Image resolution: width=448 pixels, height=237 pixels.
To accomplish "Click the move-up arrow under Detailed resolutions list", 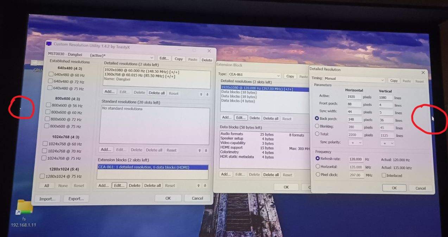I will click(201, 94).
